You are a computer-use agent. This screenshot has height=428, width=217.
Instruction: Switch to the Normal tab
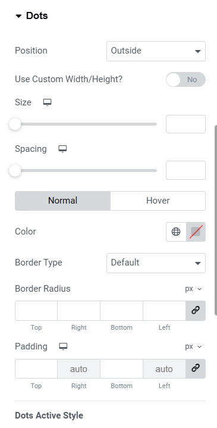pyautogui.click(x=62, y=201)
